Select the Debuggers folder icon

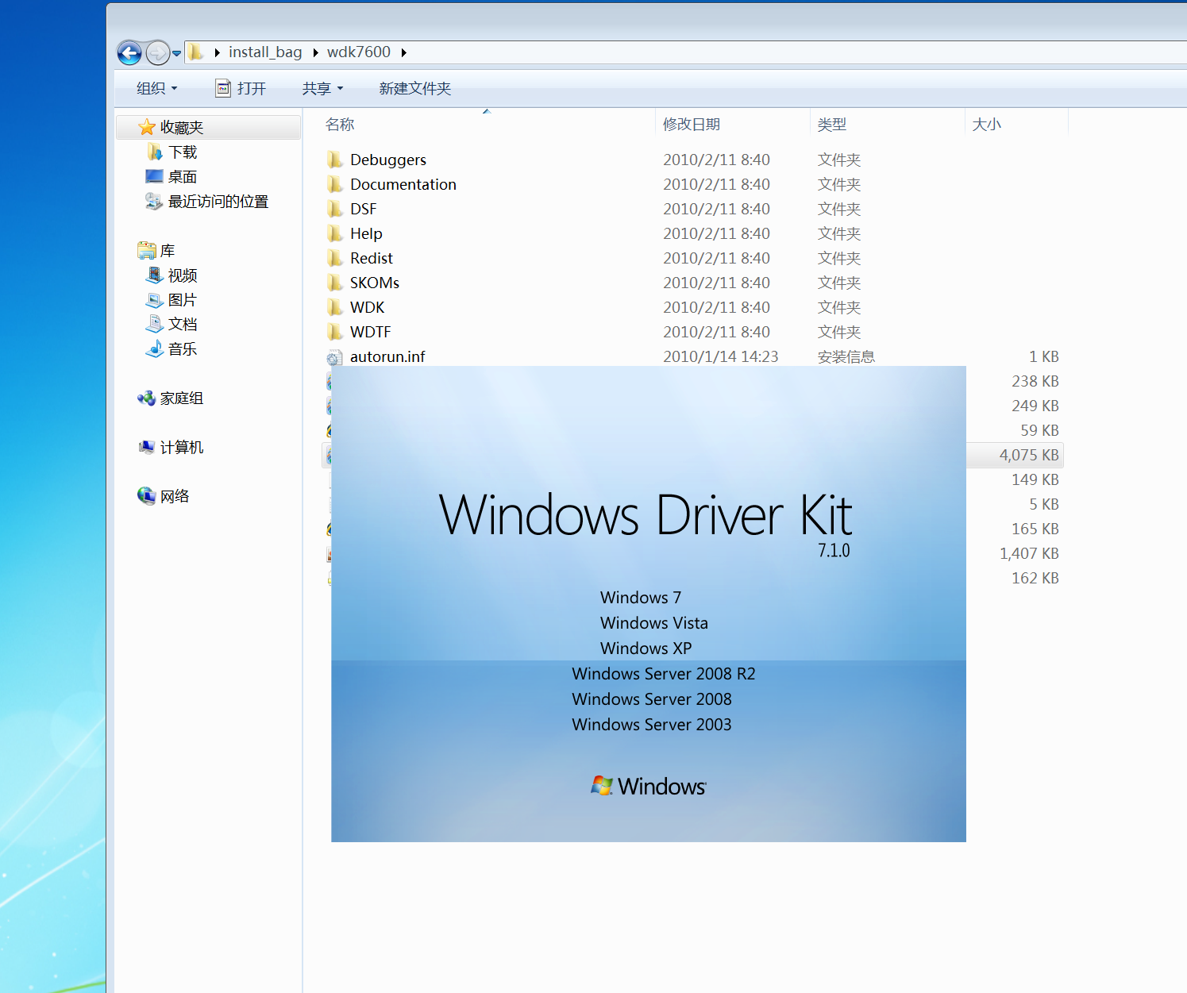coord(334,160)
